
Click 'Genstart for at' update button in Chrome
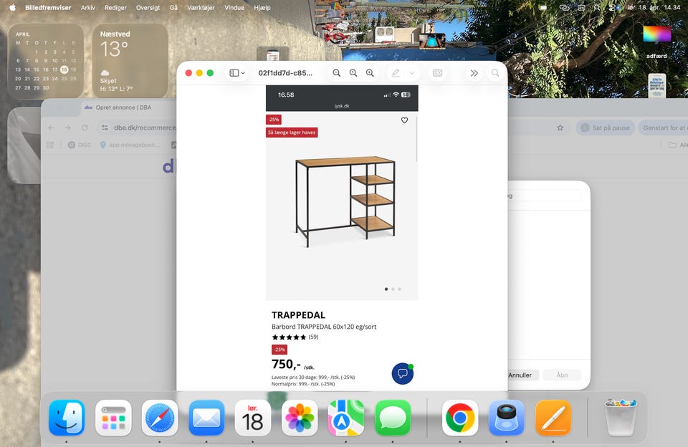pyautogui.click(x=664, y=128)
